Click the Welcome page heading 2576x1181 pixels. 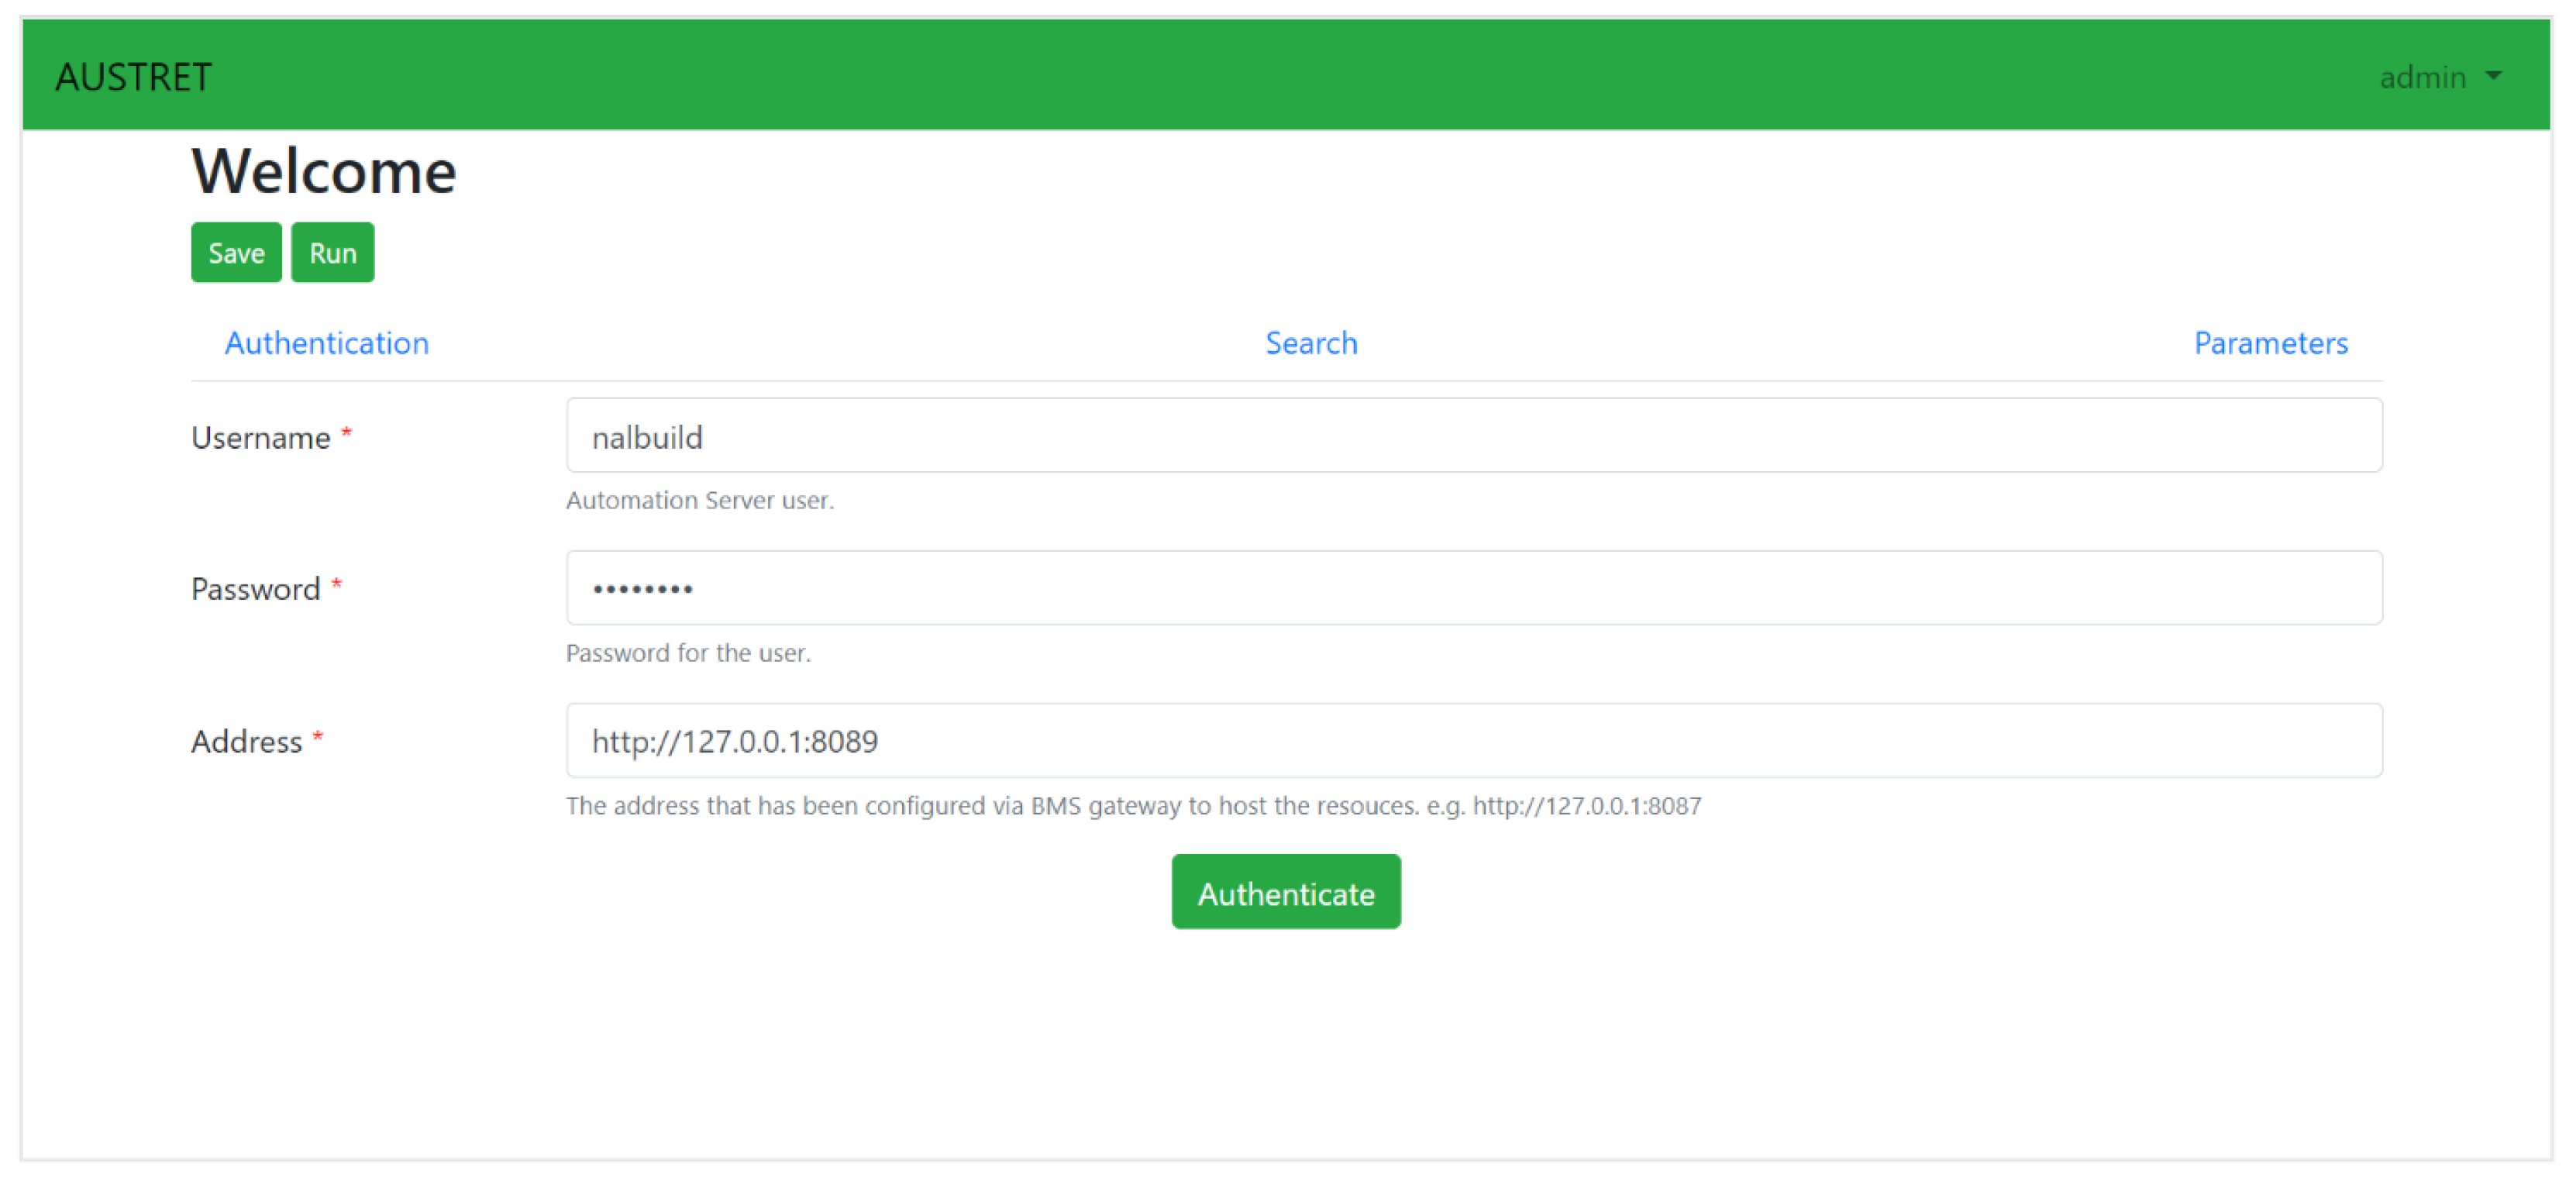324,171
